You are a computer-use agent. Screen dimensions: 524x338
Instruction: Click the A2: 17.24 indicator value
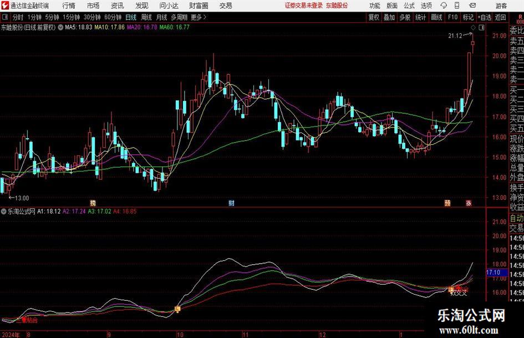[x=74, y=211]
